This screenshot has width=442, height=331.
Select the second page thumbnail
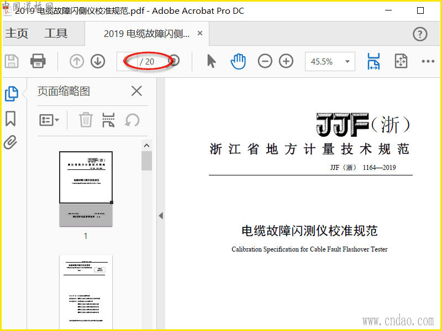point(86,293)
